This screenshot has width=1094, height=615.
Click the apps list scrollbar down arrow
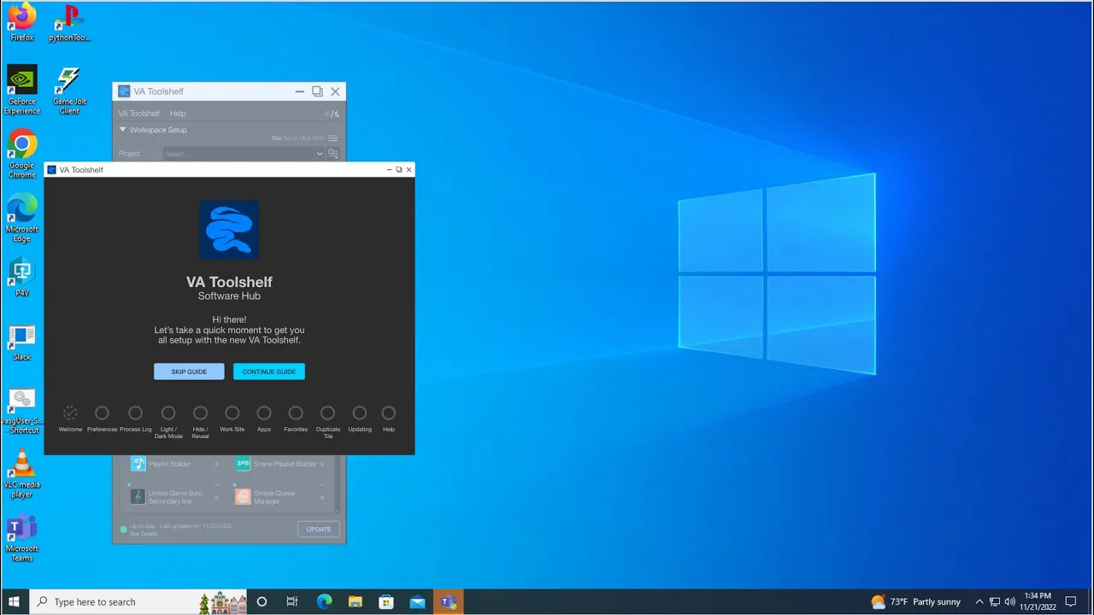click(338, 510)
